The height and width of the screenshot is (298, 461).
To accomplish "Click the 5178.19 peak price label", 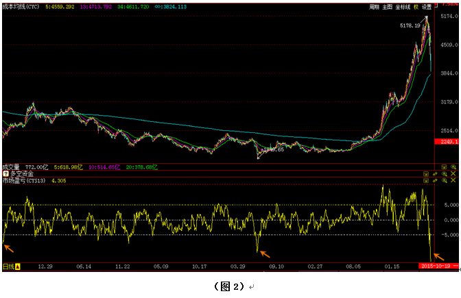I will (x=410, y=25).
